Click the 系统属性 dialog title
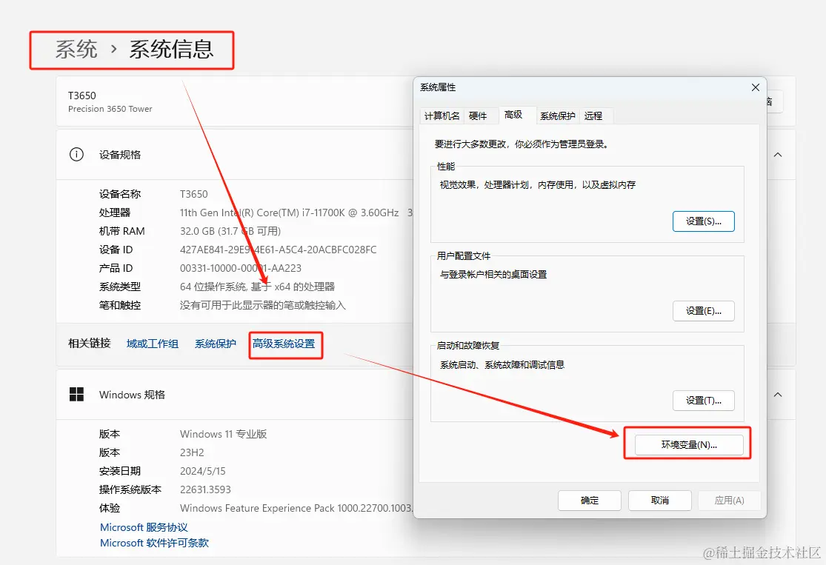The image size is (826, 565). [439, 87]
